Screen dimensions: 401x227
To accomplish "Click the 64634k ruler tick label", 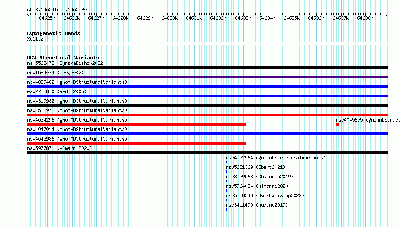I will (267, 18).
